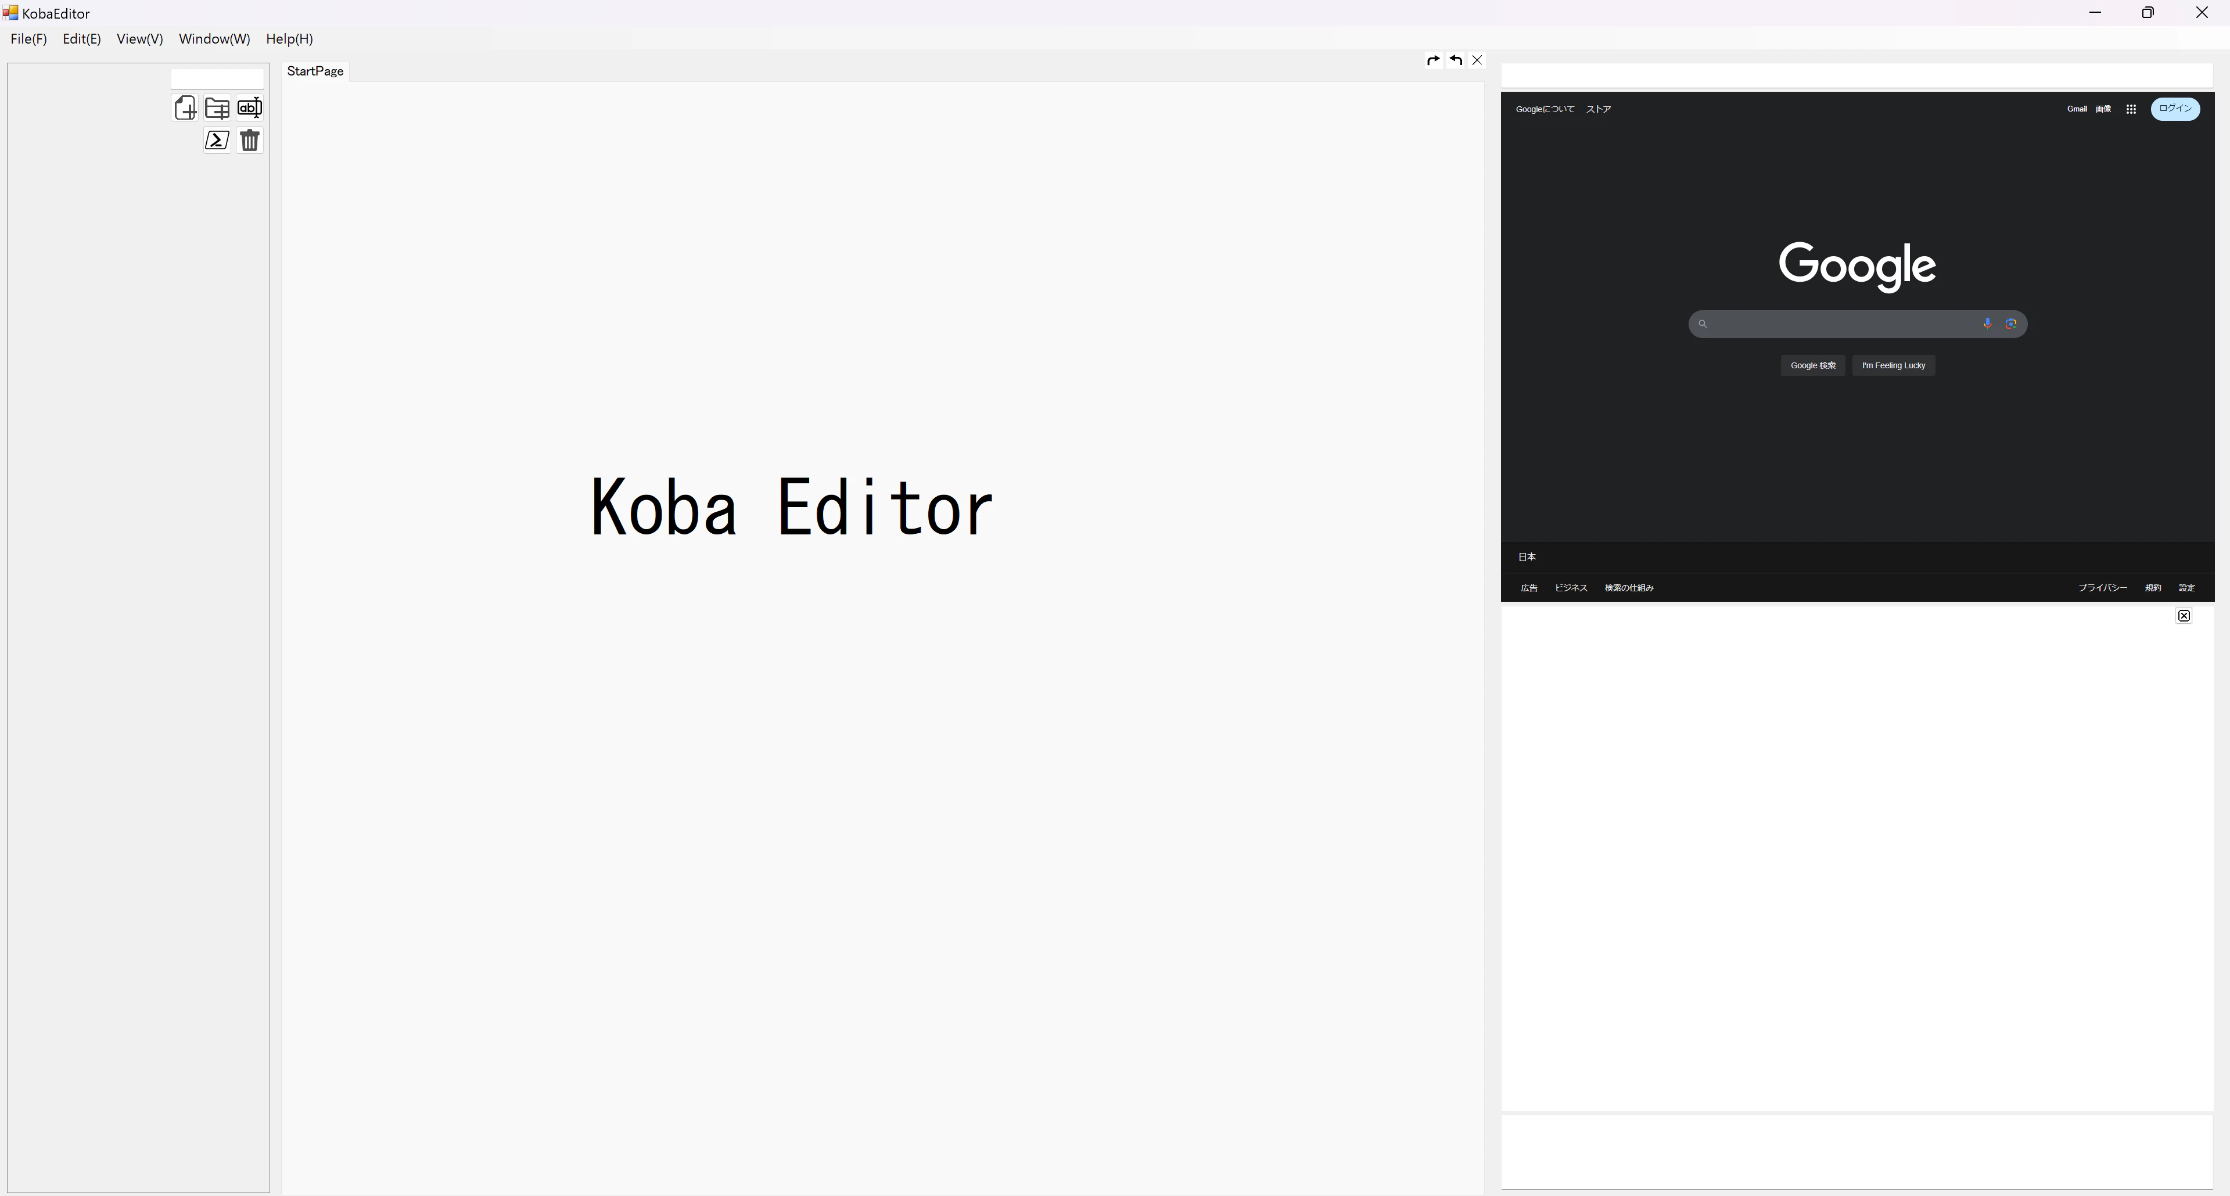2230x1196 pixels.
Task: Click the new folder icon
Action: pos(217,108)
